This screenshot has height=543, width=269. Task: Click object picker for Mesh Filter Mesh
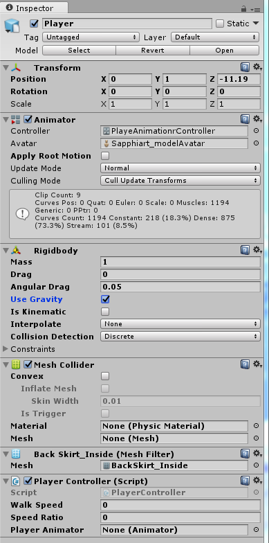pos(256,465)
